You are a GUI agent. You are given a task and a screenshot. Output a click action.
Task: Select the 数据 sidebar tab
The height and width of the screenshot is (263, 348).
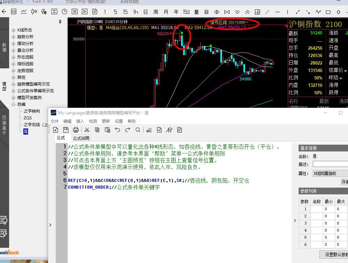point(4,47)
